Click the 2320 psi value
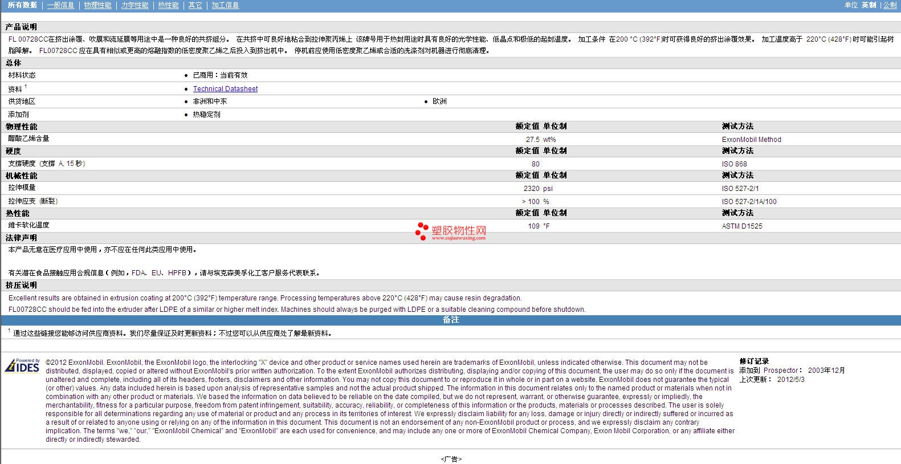The height and width of the screenshot is (464, 901). pyautogui.click(x=538, y=189)
